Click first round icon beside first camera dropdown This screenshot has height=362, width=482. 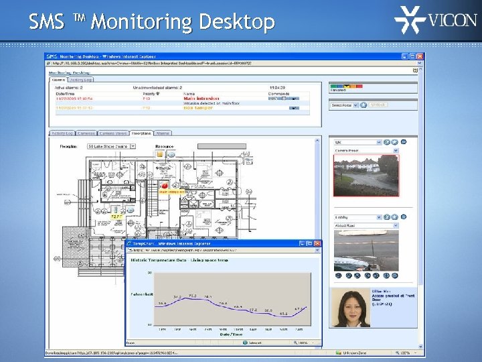[x=387, y=142]
